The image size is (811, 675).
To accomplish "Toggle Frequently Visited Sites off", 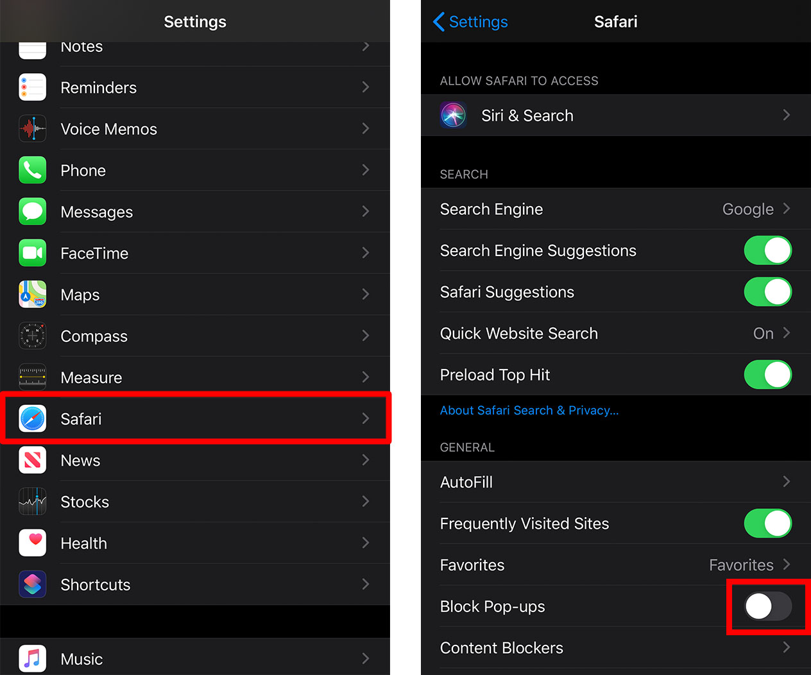I will click(767, 524).
